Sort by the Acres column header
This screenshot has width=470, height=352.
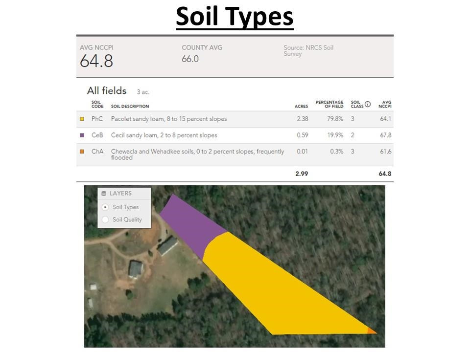(x=301, y=106)
